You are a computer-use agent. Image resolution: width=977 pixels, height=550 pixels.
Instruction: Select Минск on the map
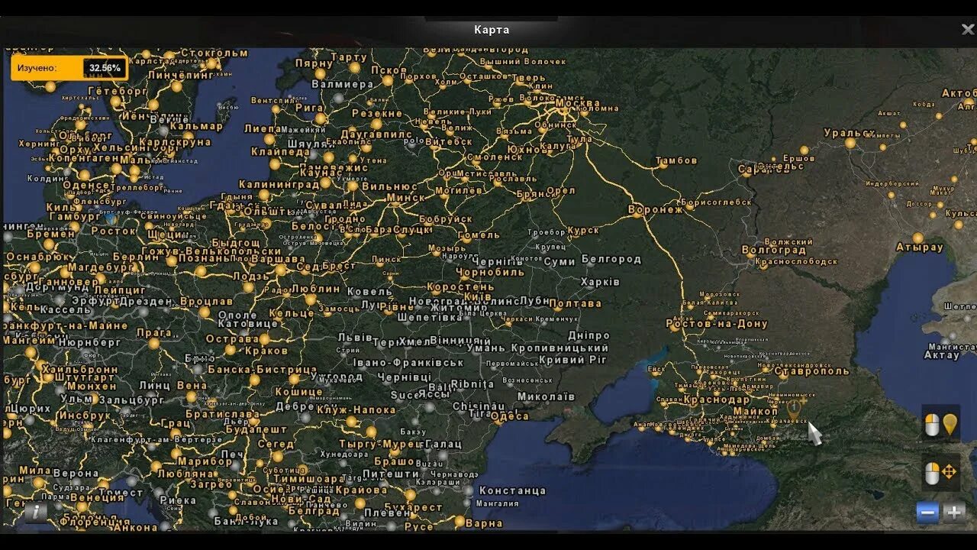[x=405, y=197]
